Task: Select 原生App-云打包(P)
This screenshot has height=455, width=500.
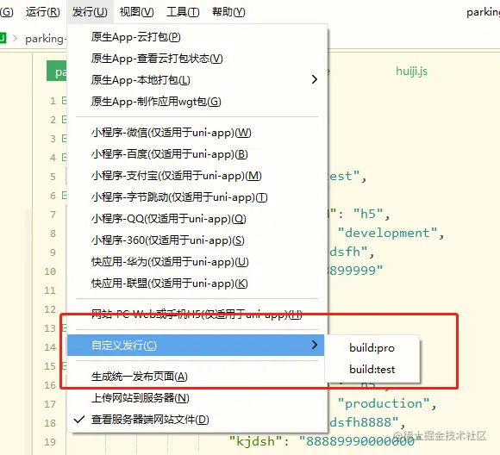Action: (197, 37)
